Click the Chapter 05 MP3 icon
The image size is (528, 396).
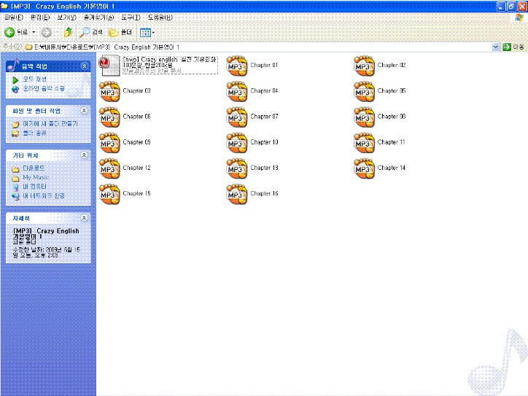click(x=364, y=91)
